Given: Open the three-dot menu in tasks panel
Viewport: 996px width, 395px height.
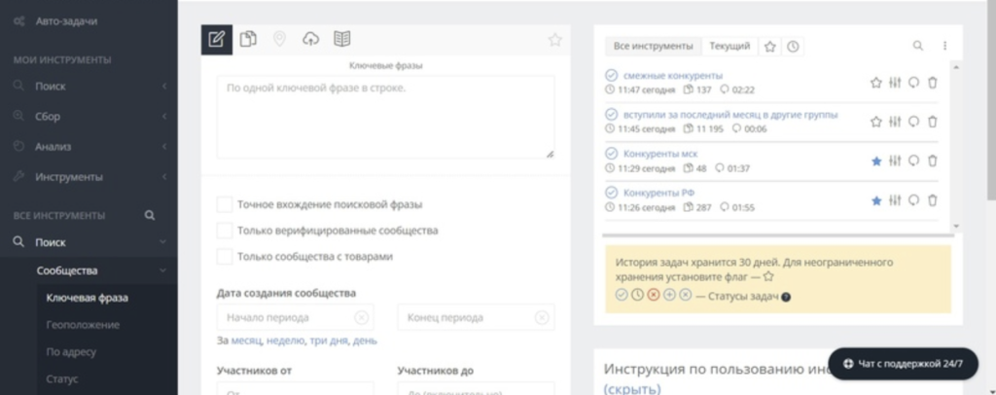Looking at the screenshot, I should click(x=944, y=46).
